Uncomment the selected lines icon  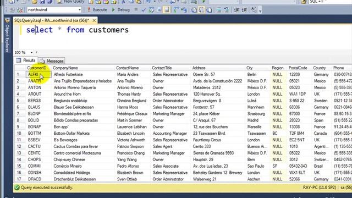227,10
